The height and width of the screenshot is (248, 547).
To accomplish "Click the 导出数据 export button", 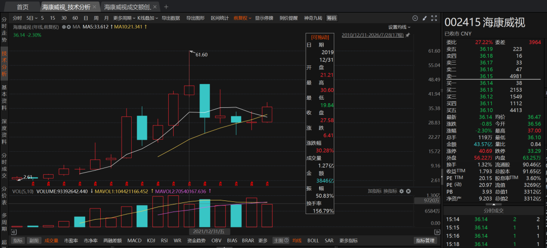I will 171,18.
